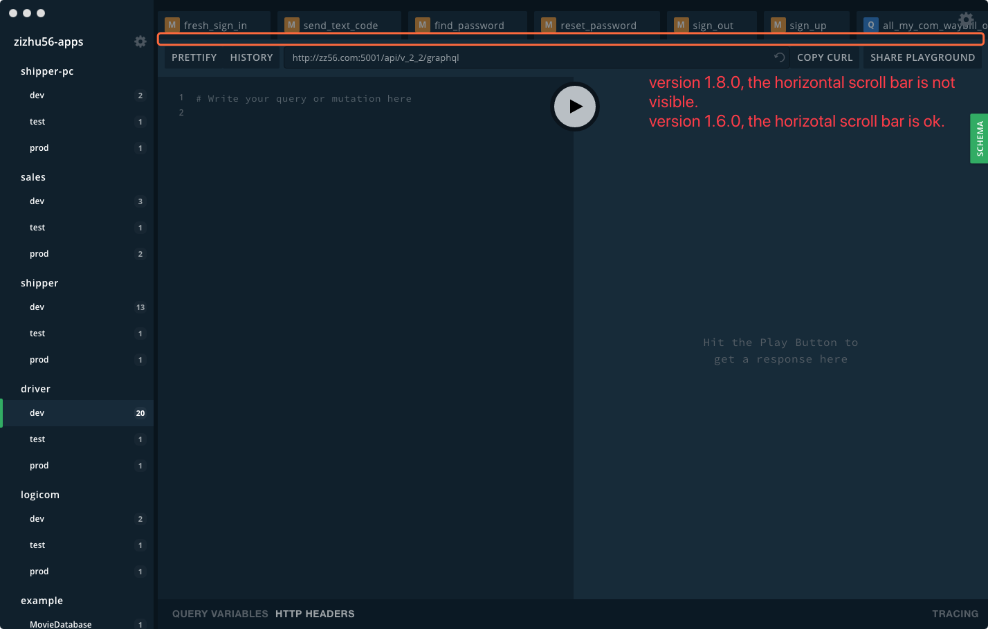Screen dimensions: 988x629
Task: Switch to the send_text_code tab
Action: point(339,24)
